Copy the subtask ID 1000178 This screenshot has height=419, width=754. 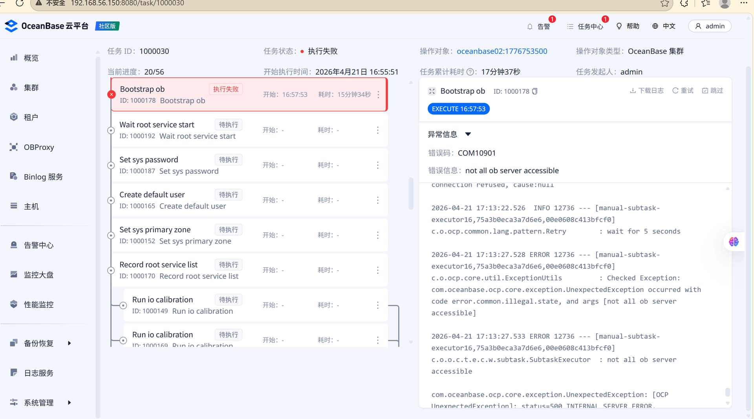coord(534,91)
